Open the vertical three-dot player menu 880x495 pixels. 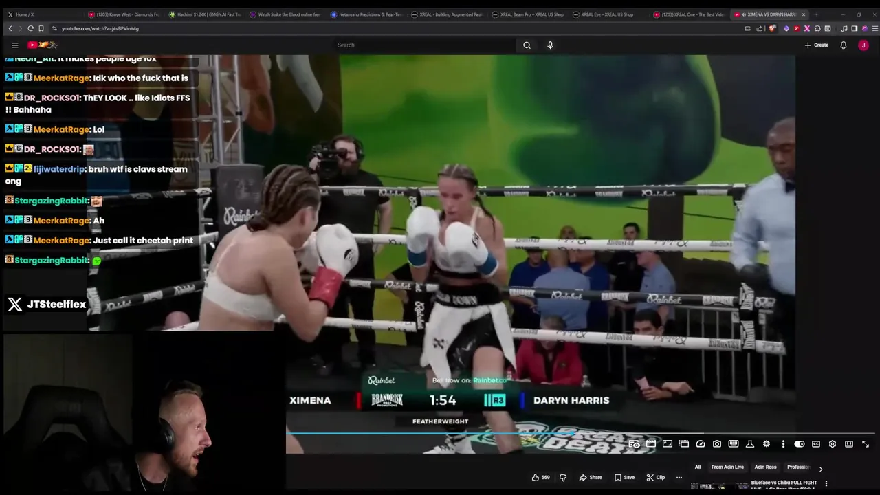click(783, 444)
